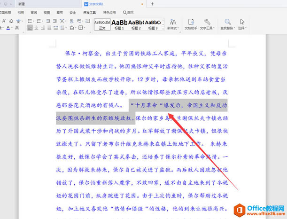Viewport: 287px width, 219px height.
Task: Open the 开发工具 ribbon tab
Action: 90,12
